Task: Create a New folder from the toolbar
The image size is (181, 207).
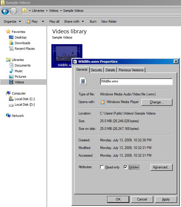Action: point(109,21)
